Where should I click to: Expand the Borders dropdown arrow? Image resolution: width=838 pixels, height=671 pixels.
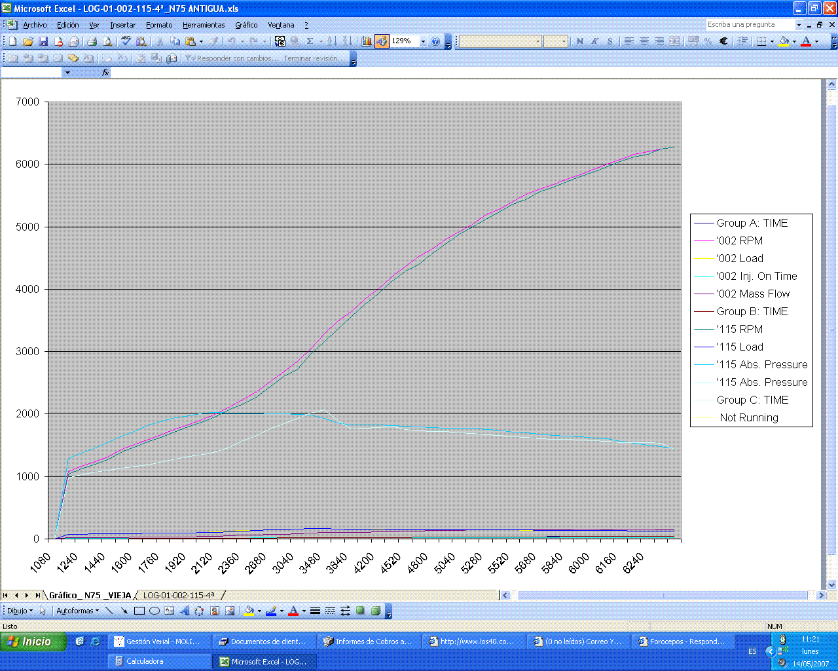772,41
